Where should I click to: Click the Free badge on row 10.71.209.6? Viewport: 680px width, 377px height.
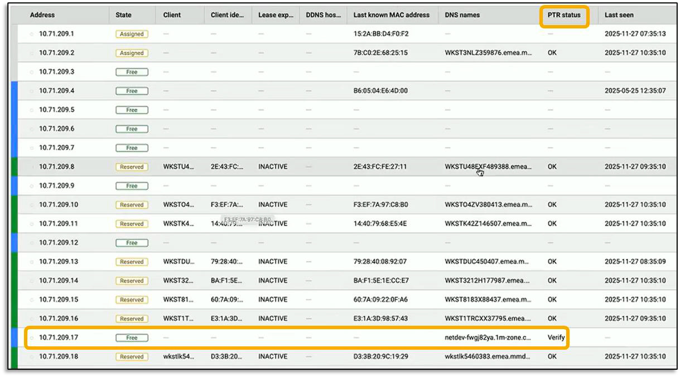(x=132, y=129)
